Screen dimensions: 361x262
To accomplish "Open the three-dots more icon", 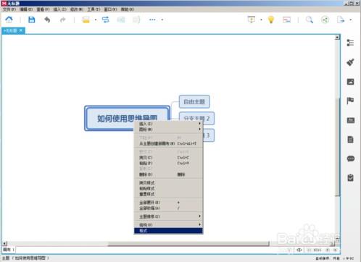I will click(x=152, y=20).
